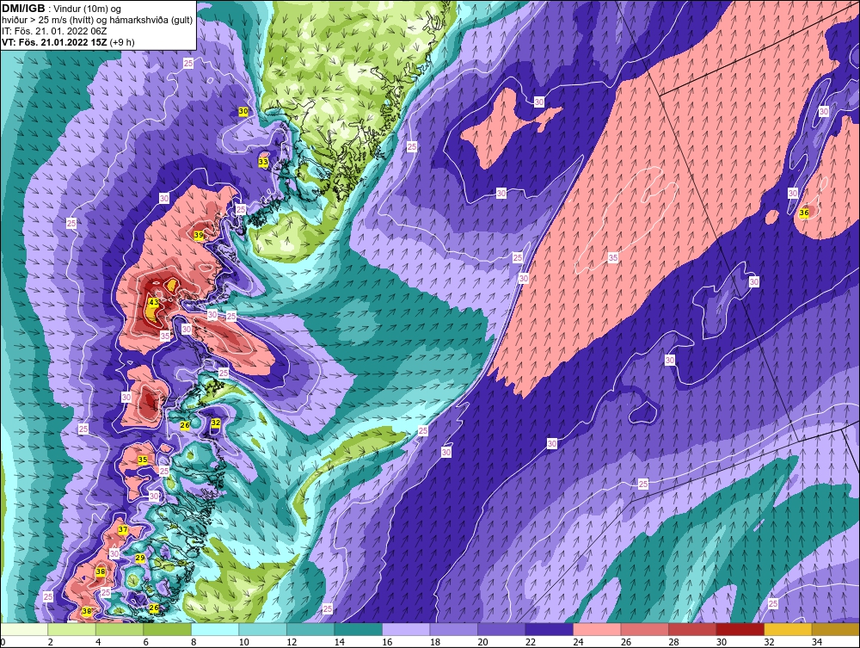The width and height of the screenshot is (860, 648).
Task: Click the '(+9 h)' forecast offset
Action: 122,42
